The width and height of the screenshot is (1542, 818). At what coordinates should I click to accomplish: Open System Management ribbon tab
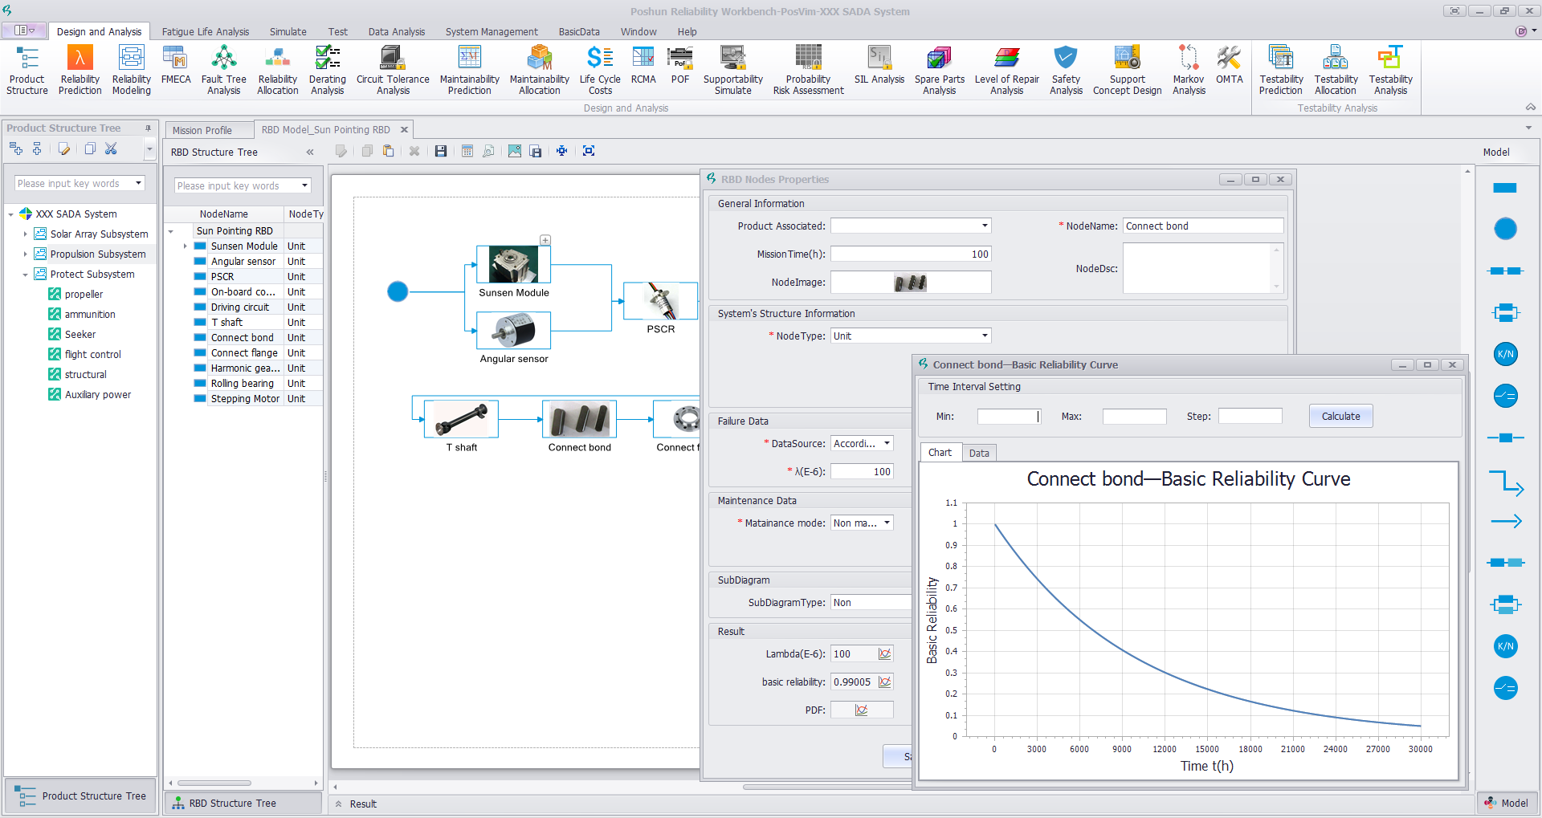click(492, 32)
